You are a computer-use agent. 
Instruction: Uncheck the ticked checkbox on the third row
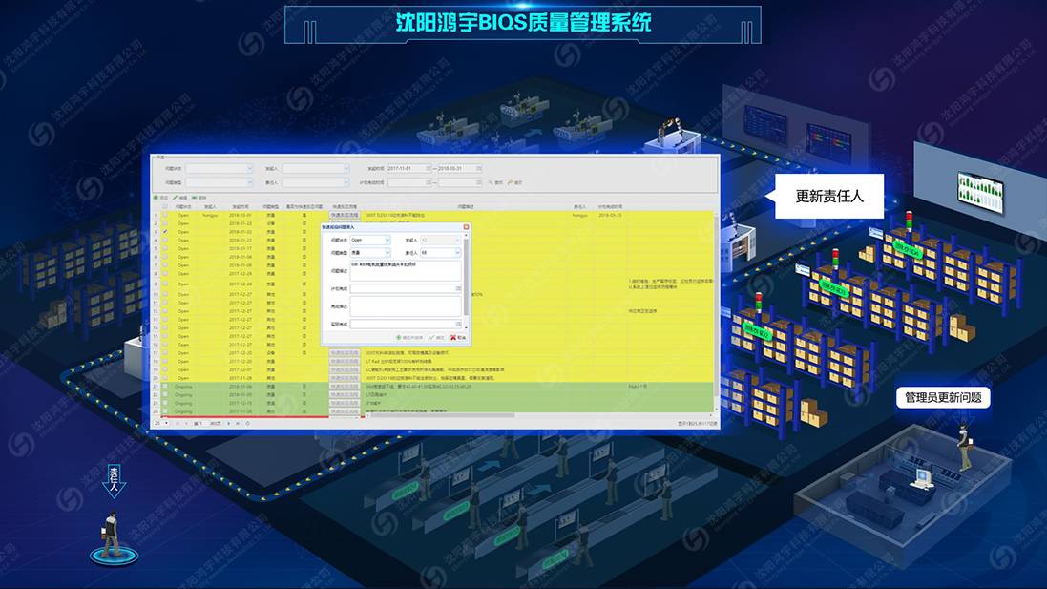pyautogui.click(x=164, y=232)
